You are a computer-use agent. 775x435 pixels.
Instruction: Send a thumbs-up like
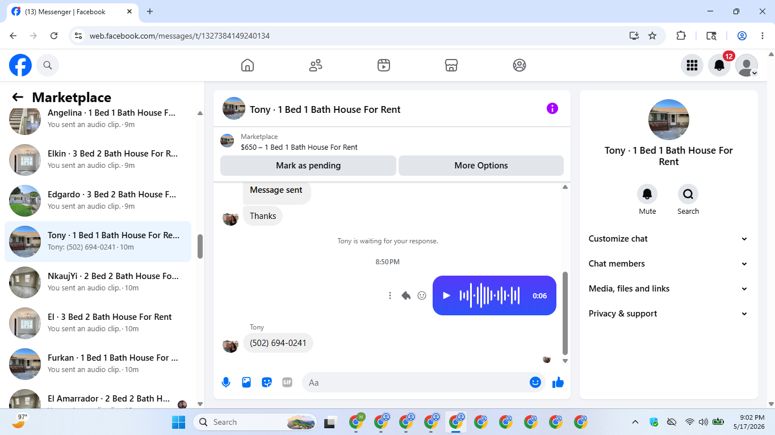[558, 382]
